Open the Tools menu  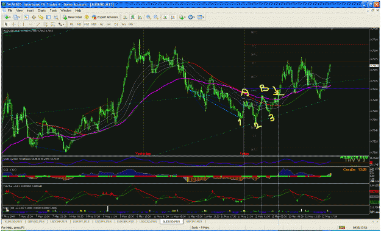coord(53,11)
